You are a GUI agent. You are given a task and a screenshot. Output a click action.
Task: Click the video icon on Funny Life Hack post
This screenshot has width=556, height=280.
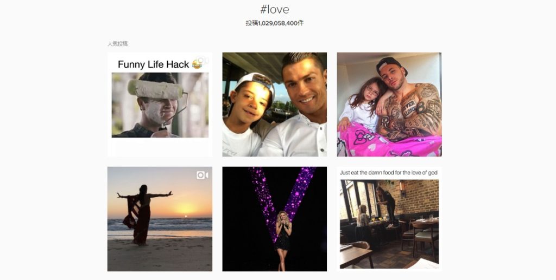click(203, 61)
